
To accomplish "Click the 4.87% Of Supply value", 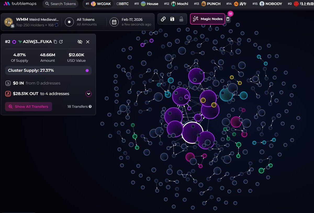I will click(20, 55).
